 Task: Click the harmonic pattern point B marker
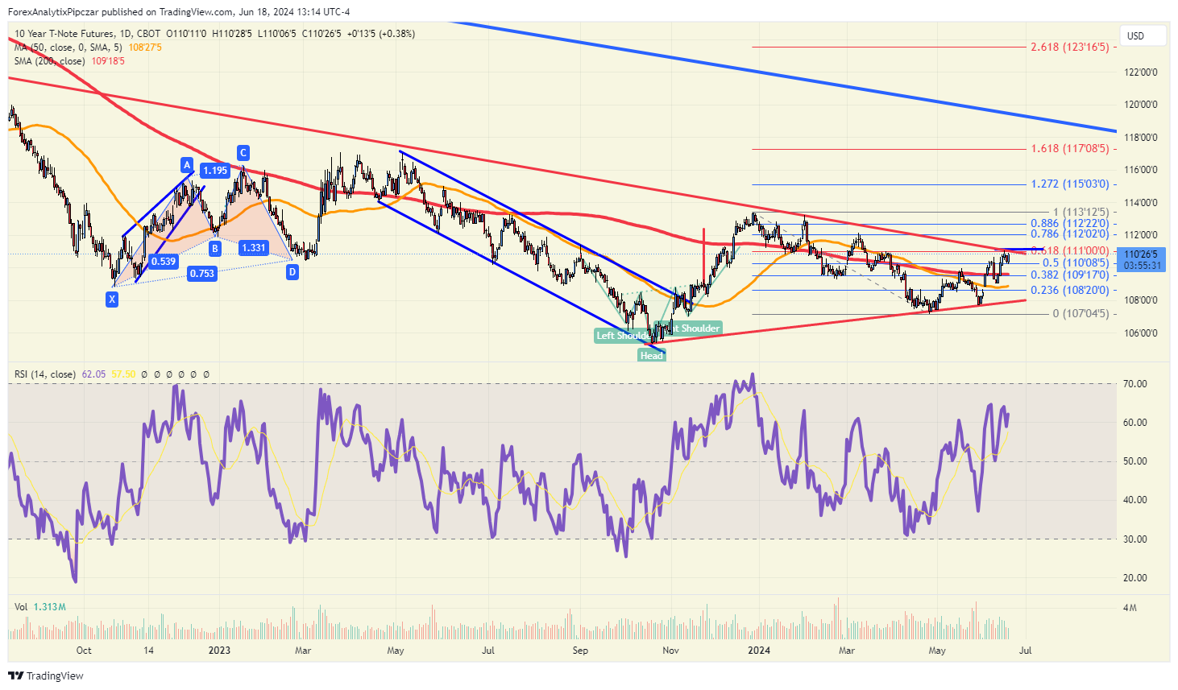(x=215, y=249)
